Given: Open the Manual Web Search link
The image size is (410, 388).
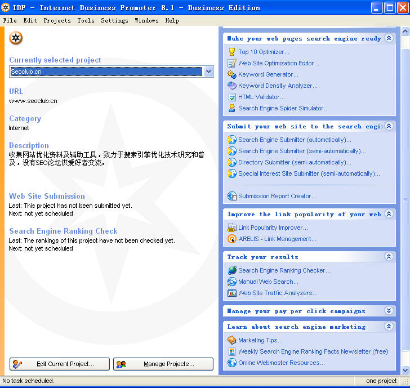Looking at the screenshot, I should tap(268, 282).
